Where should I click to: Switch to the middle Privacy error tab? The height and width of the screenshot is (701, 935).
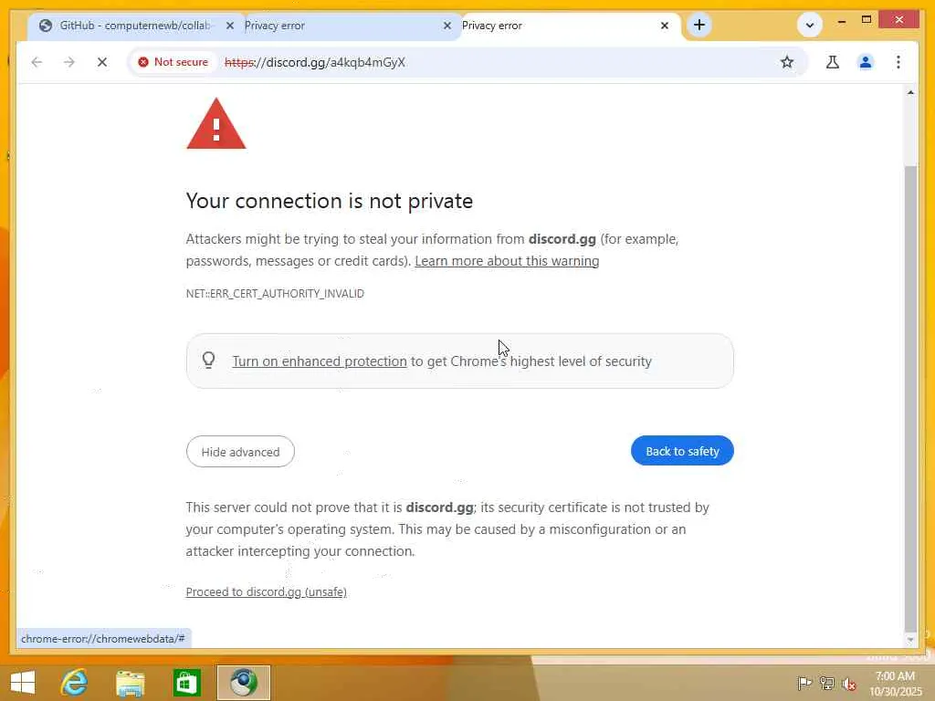pyautogui.click(x=340, y=26)
